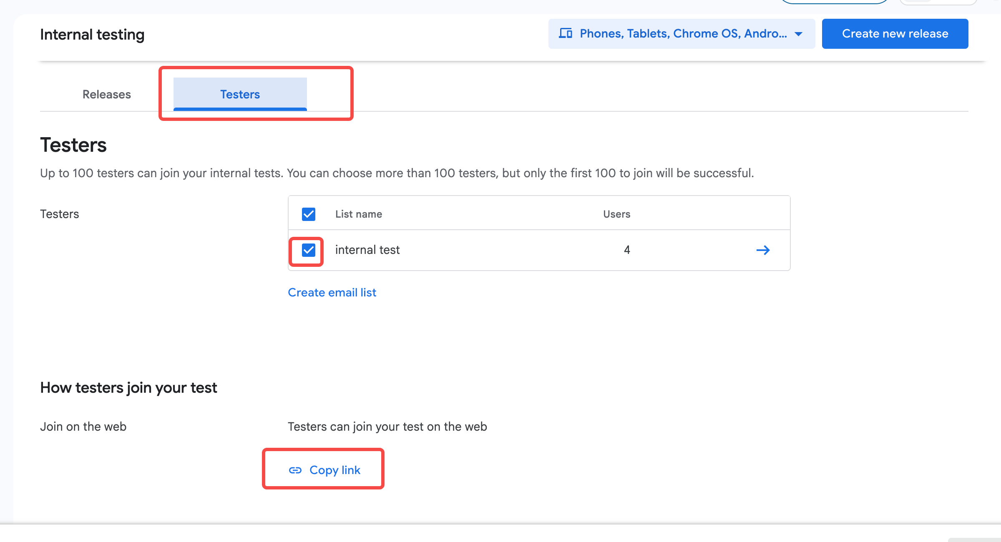Uncheck the internal test list checkbox

(x=309, y=250)
